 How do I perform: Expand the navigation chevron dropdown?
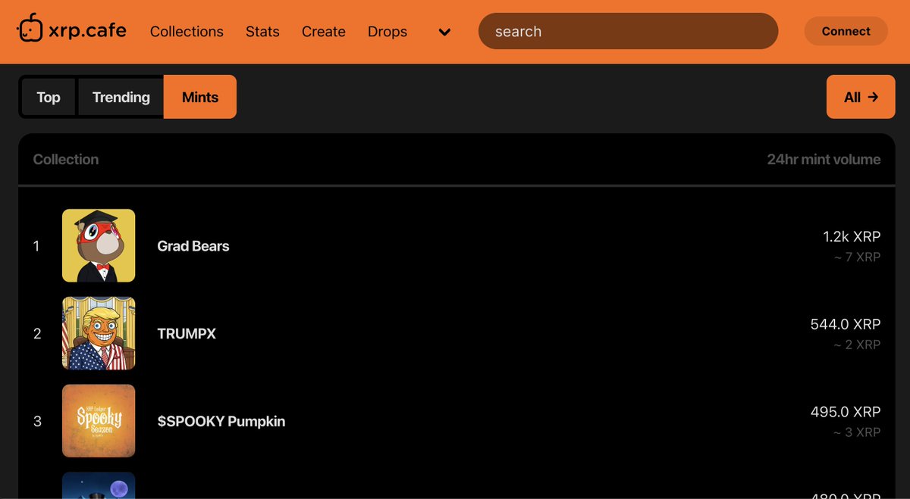point(445,32)
